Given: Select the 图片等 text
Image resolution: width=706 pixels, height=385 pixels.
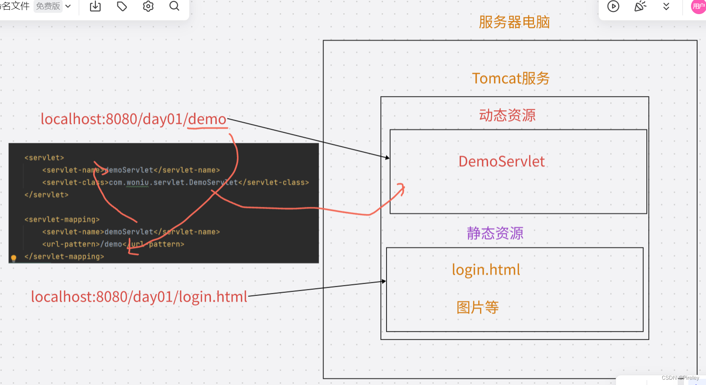Looking at the screenshot, I should (x=477, y=307).
